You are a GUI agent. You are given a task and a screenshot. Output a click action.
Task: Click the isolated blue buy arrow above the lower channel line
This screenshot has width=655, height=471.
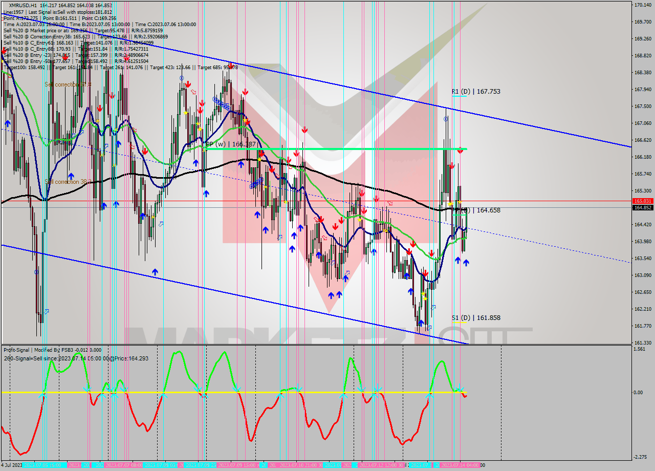click(x=155, y=272)
